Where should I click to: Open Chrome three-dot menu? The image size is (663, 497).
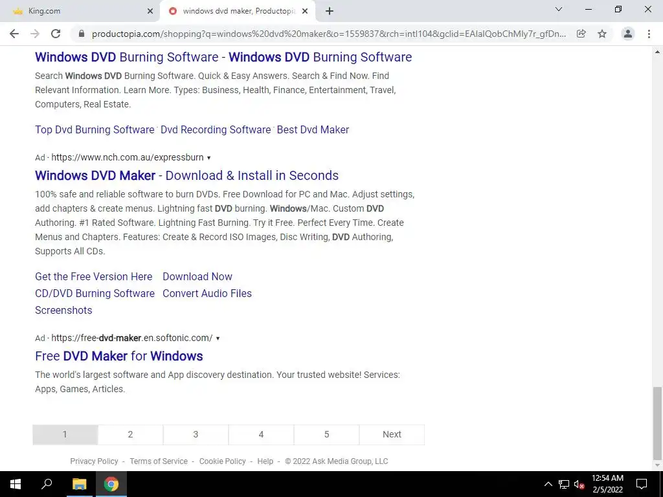tap(649, 34)
